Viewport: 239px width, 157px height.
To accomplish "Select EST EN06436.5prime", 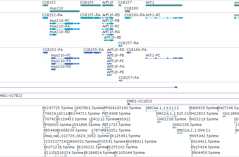I will coord(190,111).
